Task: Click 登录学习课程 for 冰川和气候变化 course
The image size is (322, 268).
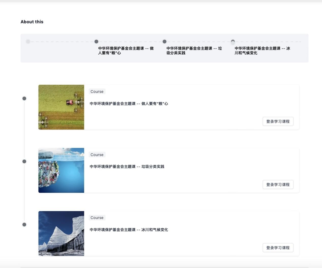Action: (x=278, y=248)
